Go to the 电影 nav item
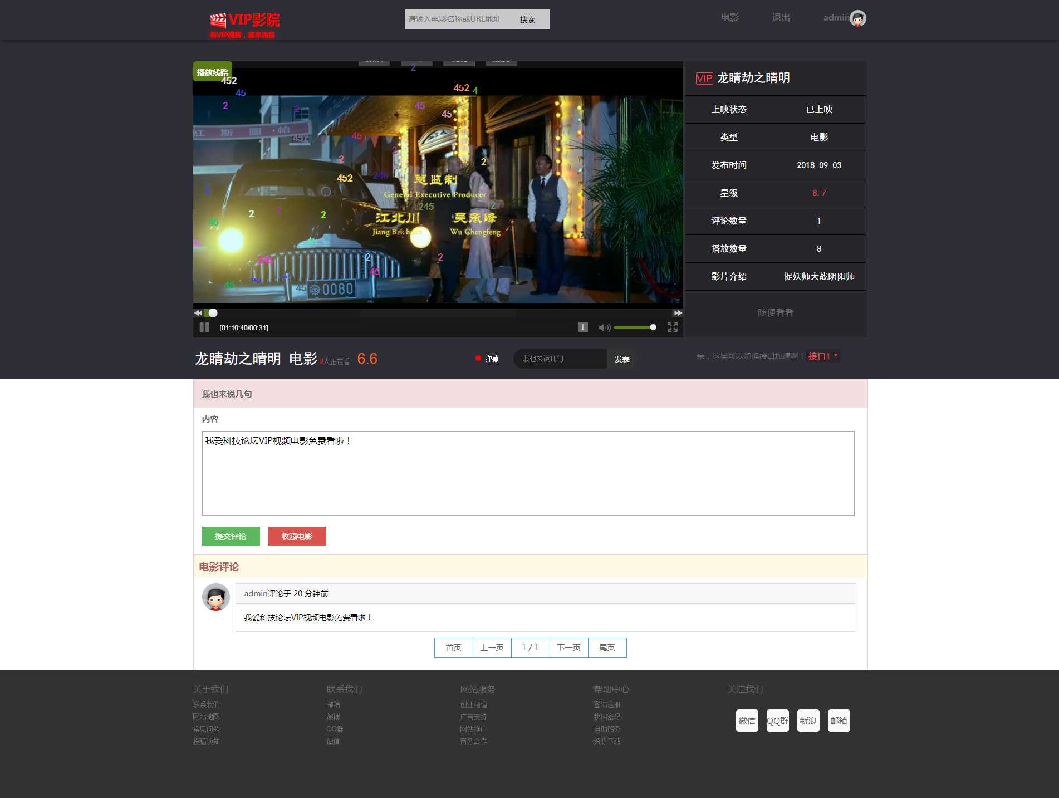Image resolution: width=1059 pixels, height=798 pixels. tap(729, 17)
